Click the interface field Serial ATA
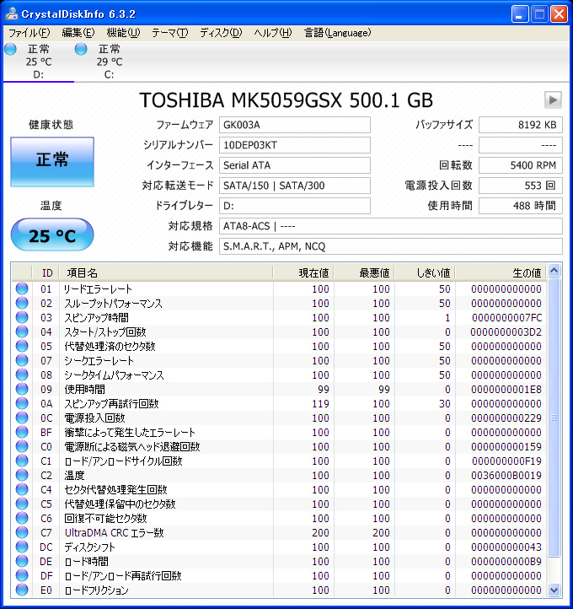Viewport: 573px width, 609px height. point(294,165)
